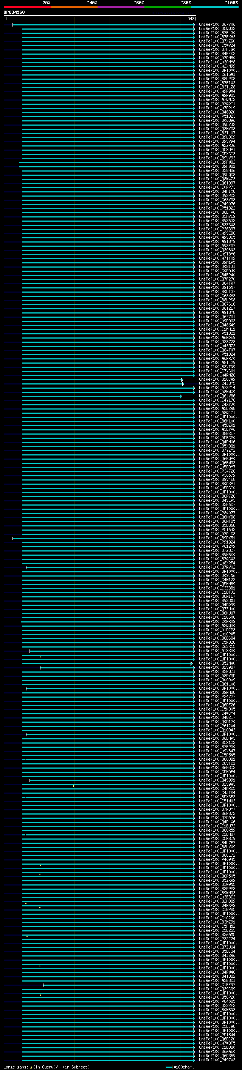Click the cyan ~100% identity legend bar

click(215, 7)
